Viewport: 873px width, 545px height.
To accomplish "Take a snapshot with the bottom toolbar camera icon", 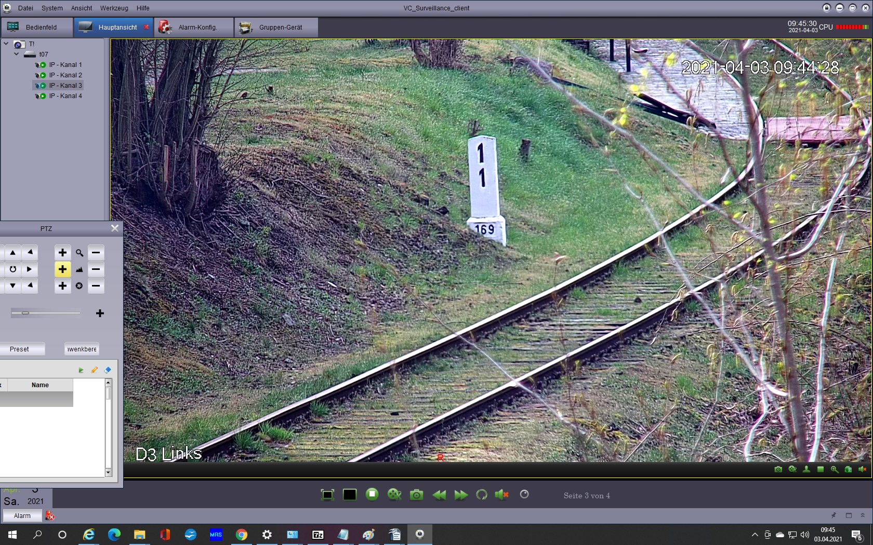I will pos(416,495).
